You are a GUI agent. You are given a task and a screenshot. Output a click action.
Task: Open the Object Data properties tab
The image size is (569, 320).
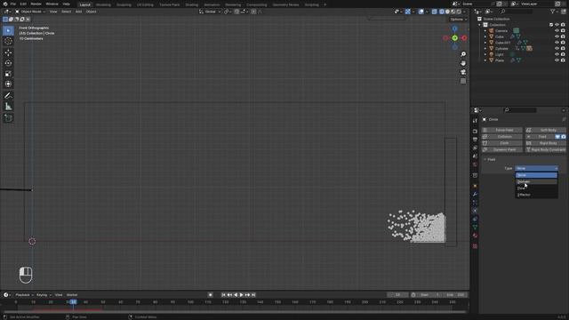[x=475, y=228]
